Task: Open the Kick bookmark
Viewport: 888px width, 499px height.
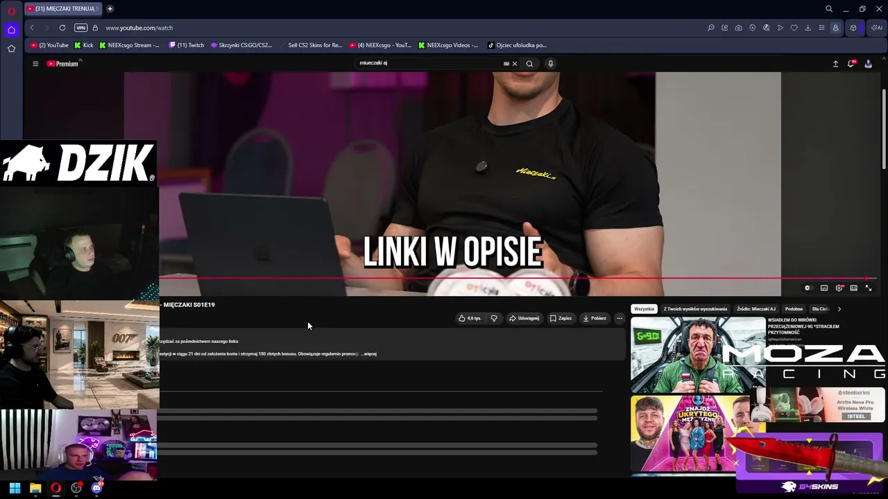Action: [83, 45]
